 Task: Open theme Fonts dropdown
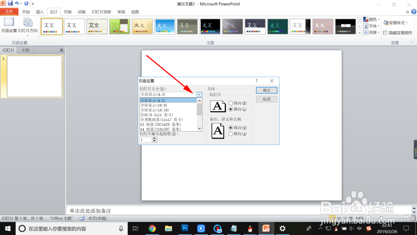(372, 26)
